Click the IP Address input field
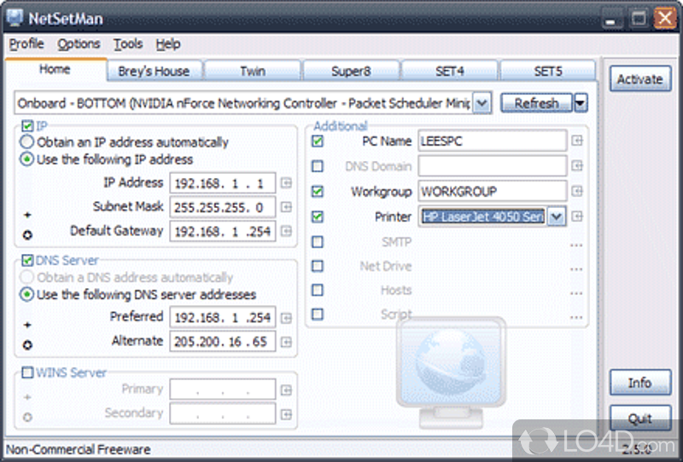 223,183
